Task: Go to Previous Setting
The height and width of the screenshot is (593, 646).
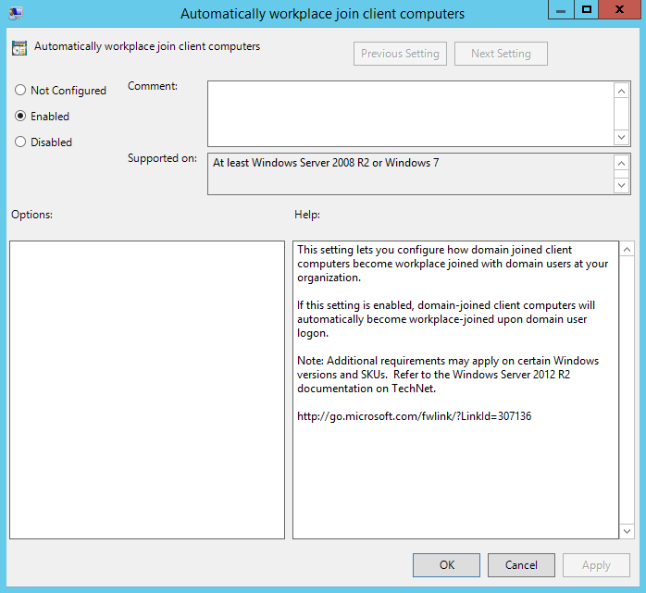Action: [400, 54]
